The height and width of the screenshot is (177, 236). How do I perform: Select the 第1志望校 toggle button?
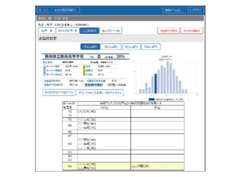pos(90,47)
